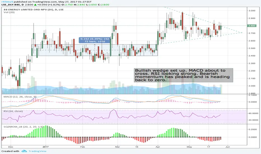261x154 pixels.
Task: Click the 40.0000 RSI scale value
Action: click(253, 120)
